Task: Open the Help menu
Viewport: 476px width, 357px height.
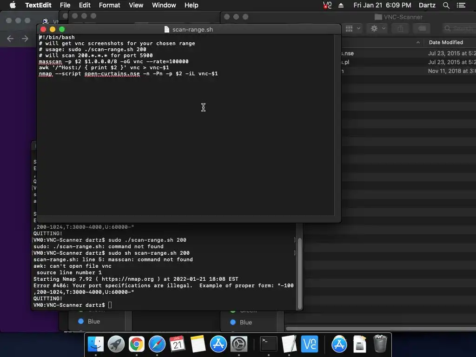Action: point(191,5)
